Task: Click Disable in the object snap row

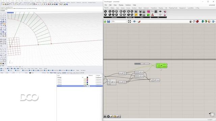Action: click(x=46, y=69)
